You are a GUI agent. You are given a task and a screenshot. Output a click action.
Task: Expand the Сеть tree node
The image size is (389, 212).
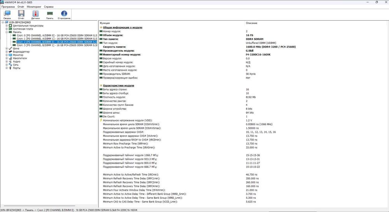(7, 65)
